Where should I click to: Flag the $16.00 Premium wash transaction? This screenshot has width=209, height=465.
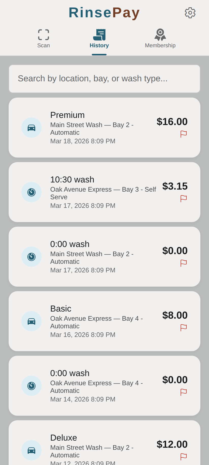click(x=183, y=134)
